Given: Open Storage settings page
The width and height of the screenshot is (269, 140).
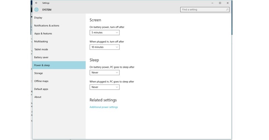Looking at the screenshot, I should (38, 73).
